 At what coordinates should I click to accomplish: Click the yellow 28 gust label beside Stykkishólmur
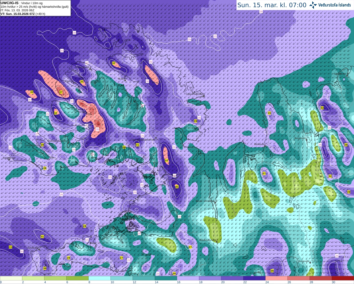click(85, 226)
